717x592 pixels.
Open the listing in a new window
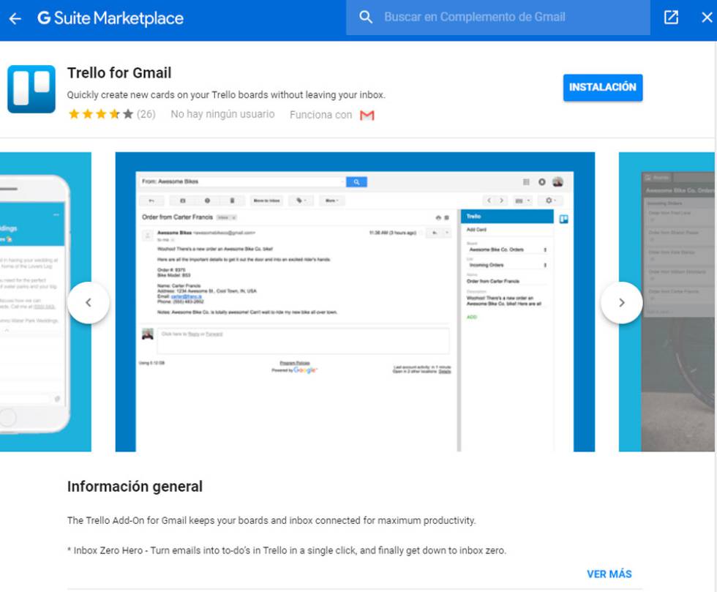[x=671, y=18]
